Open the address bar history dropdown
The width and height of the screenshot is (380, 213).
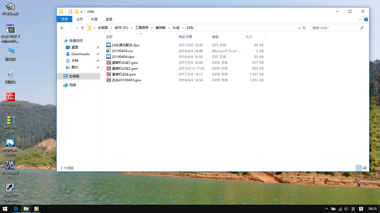point(299,28)
